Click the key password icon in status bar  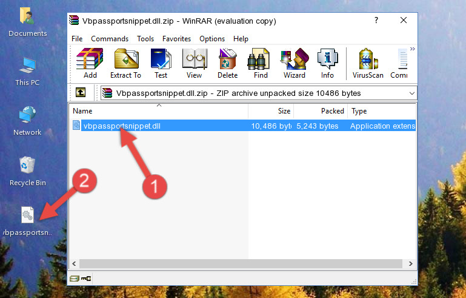click(86, 279)
